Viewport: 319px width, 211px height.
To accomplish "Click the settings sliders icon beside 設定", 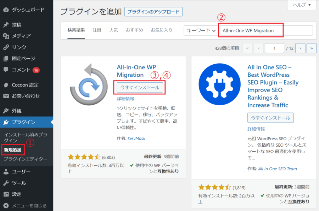I will pos(6,194).
